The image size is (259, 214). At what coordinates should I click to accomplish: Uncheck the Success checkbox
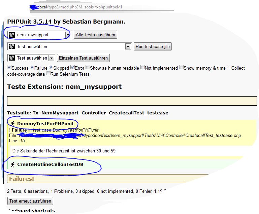click(9, 67)
